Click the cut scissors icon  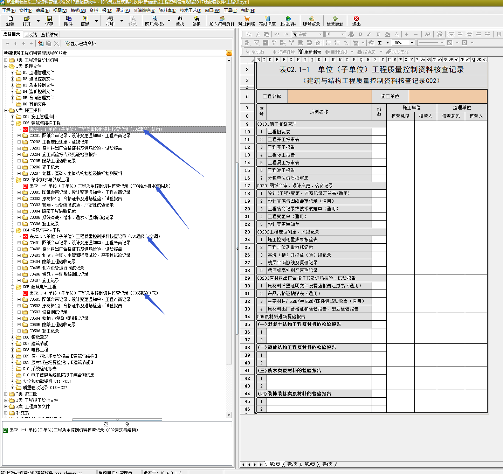(257, 34)
